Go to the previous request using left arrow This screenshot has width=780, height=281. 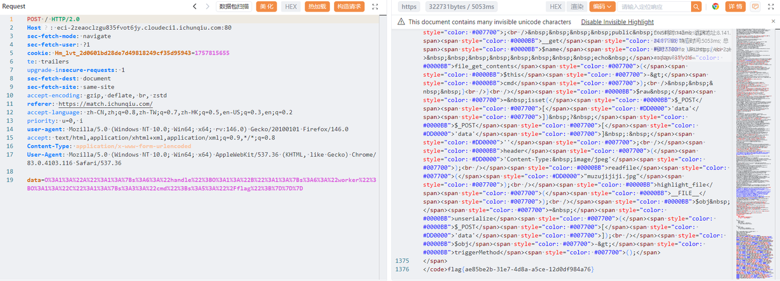(x=194, y=7)
